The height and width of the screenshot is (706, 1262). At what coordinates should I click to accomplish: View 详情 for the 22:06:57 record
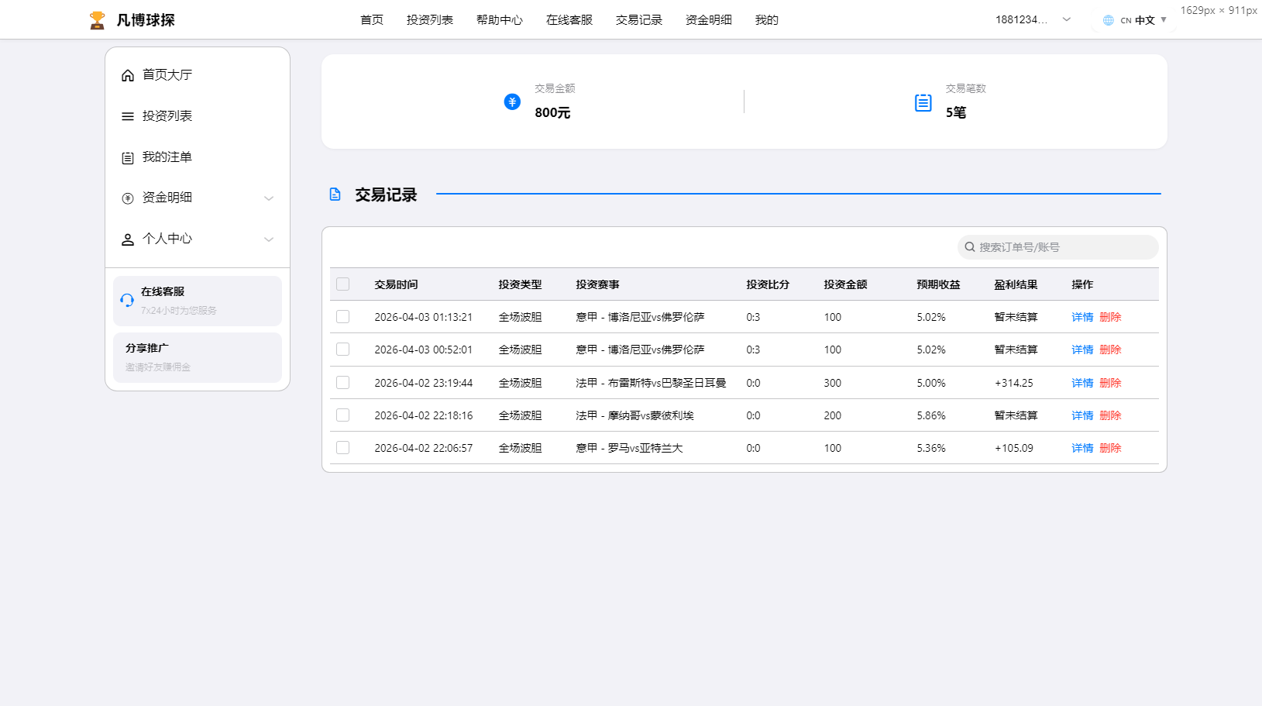1082,448
